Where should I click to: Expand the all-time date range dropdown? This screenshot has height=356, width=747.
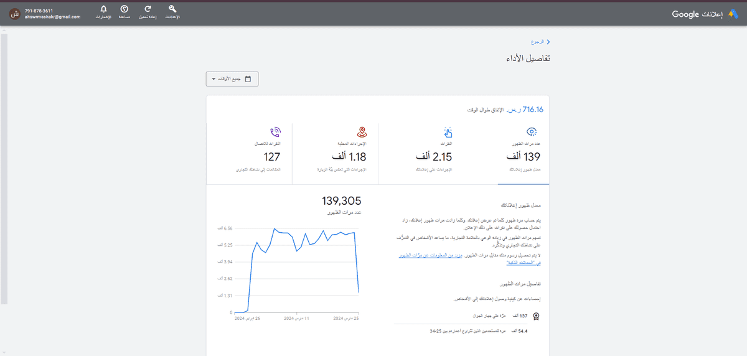(232, 79)
